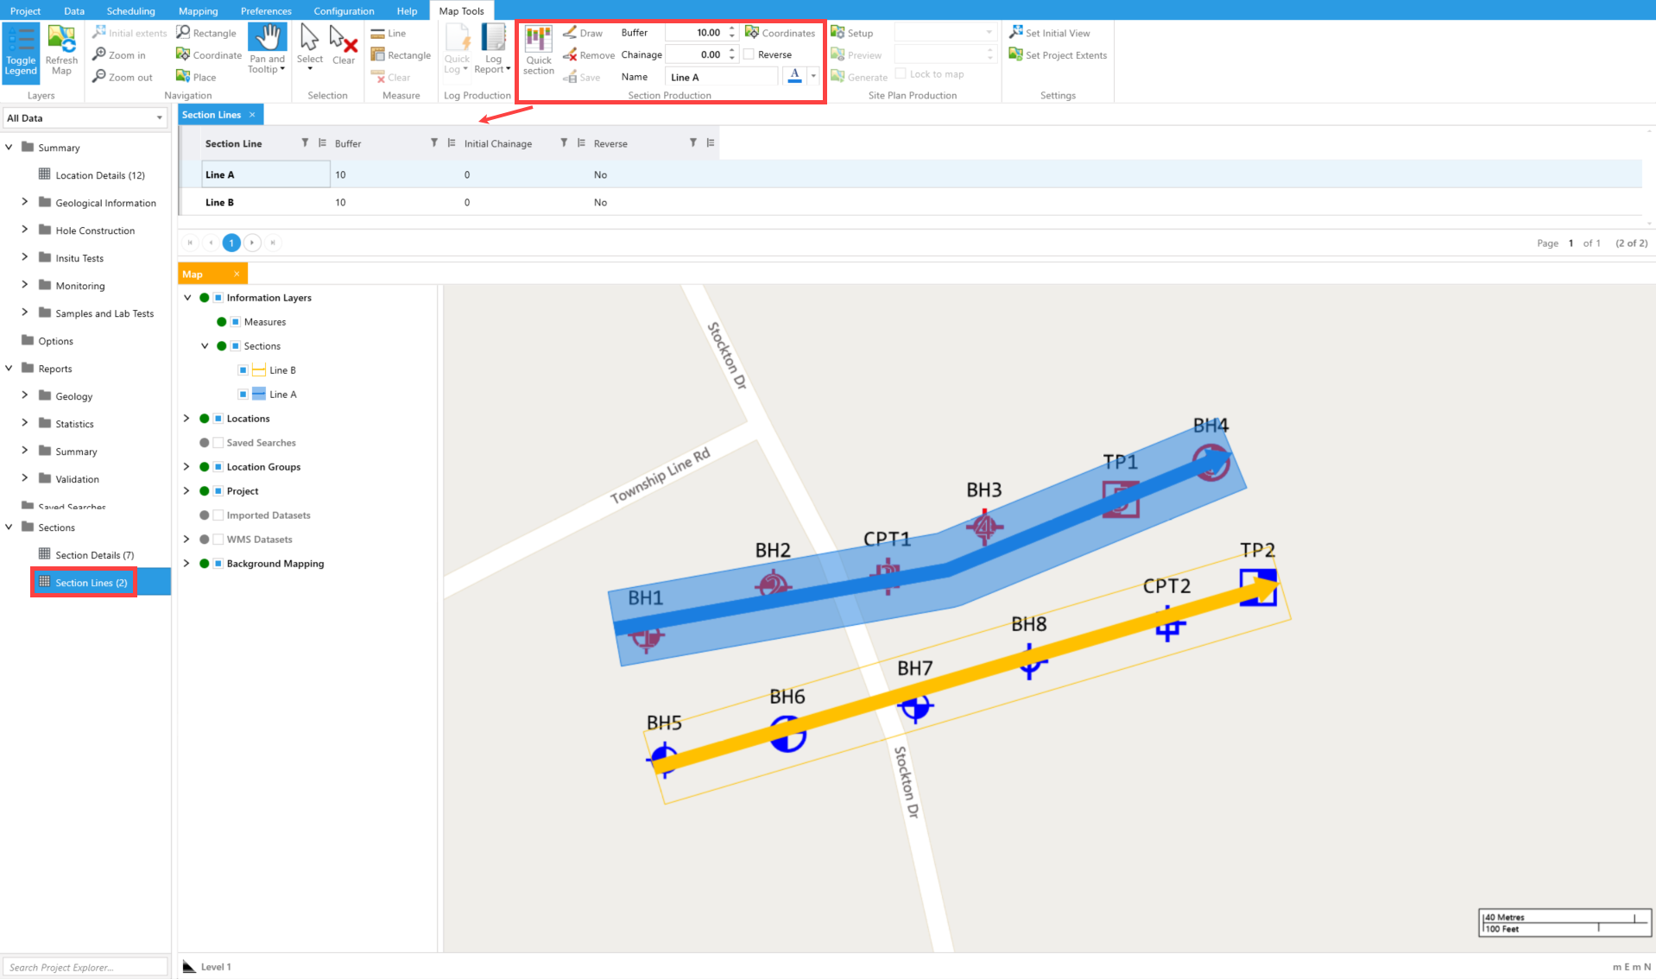This screenshot has width=1656, height=979.
Task: Toggle the Measures layer checkbox
Action: click(x=236, y=322)
